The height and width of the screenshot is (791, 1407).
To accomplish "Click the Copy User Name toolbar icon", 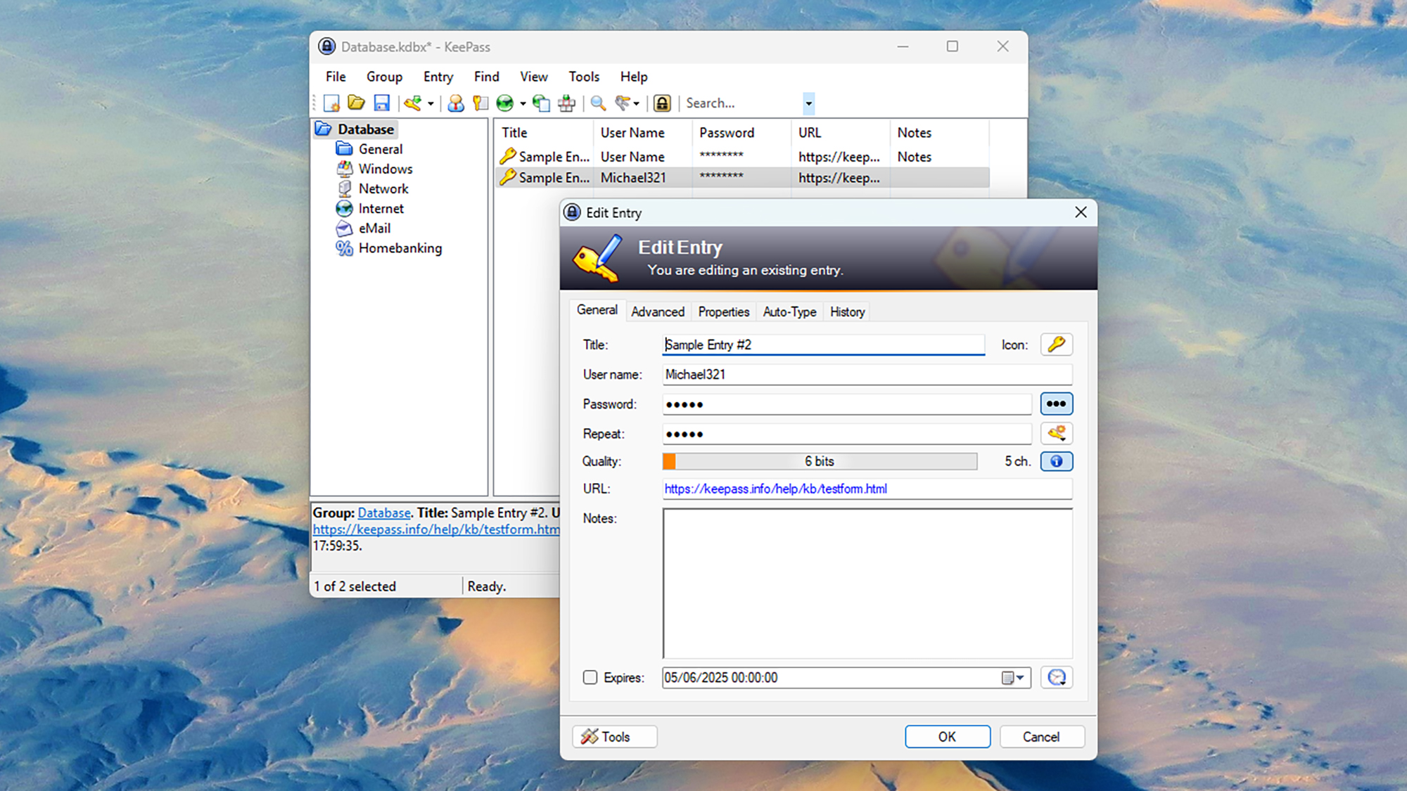I will (456, 103).
